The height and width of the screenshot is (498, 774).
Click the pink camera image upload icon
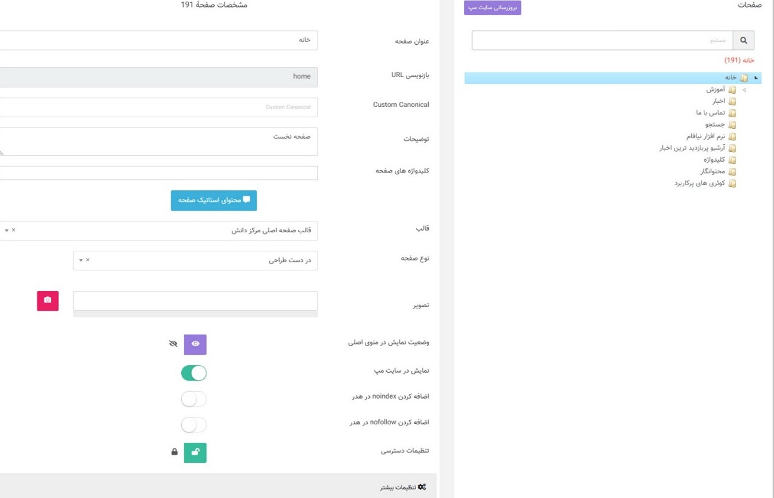(x=48, y=301)
